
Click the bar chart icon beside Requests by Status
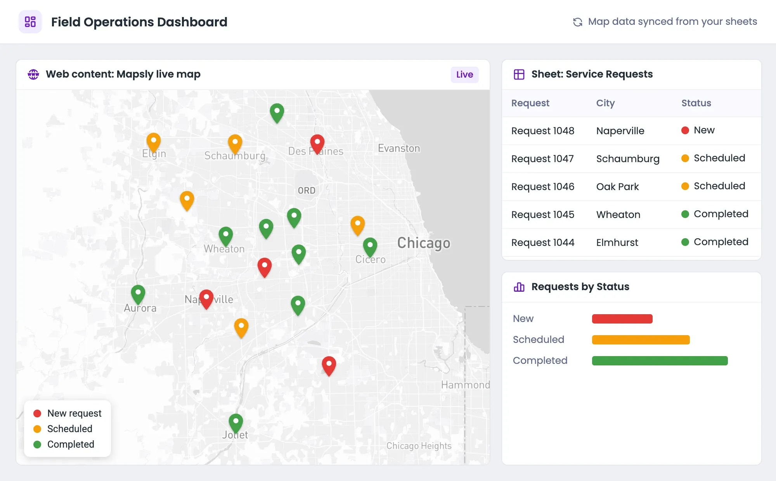click(519, 287)
